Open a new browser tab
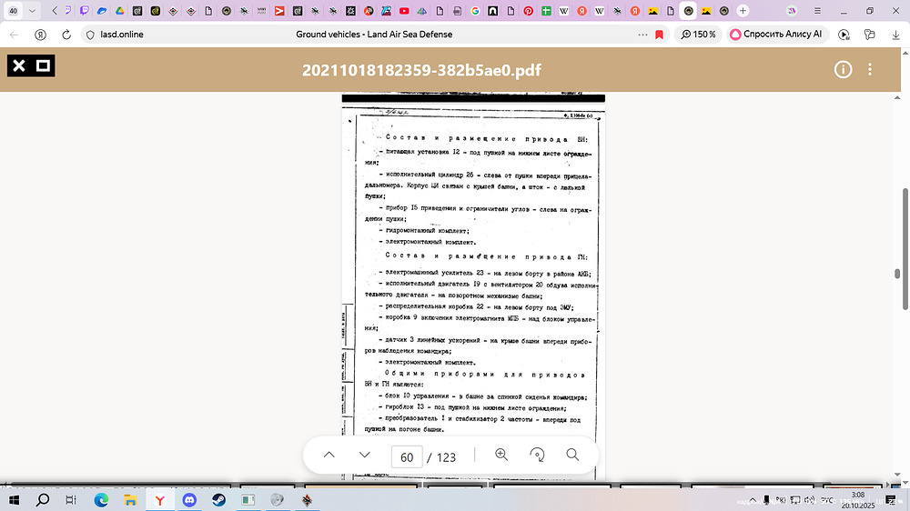The image size is (910, 511). (743, 11)
